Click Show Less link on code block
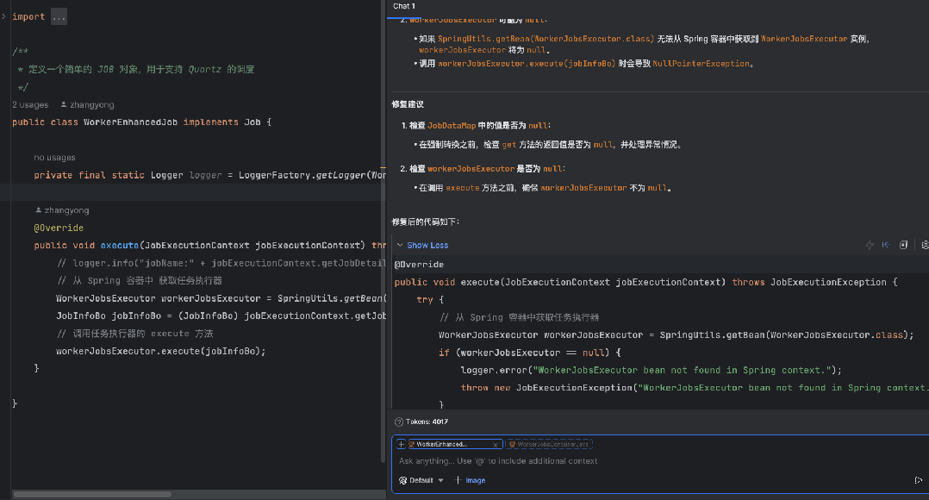929x500 pixels. [x=427, y=246]
